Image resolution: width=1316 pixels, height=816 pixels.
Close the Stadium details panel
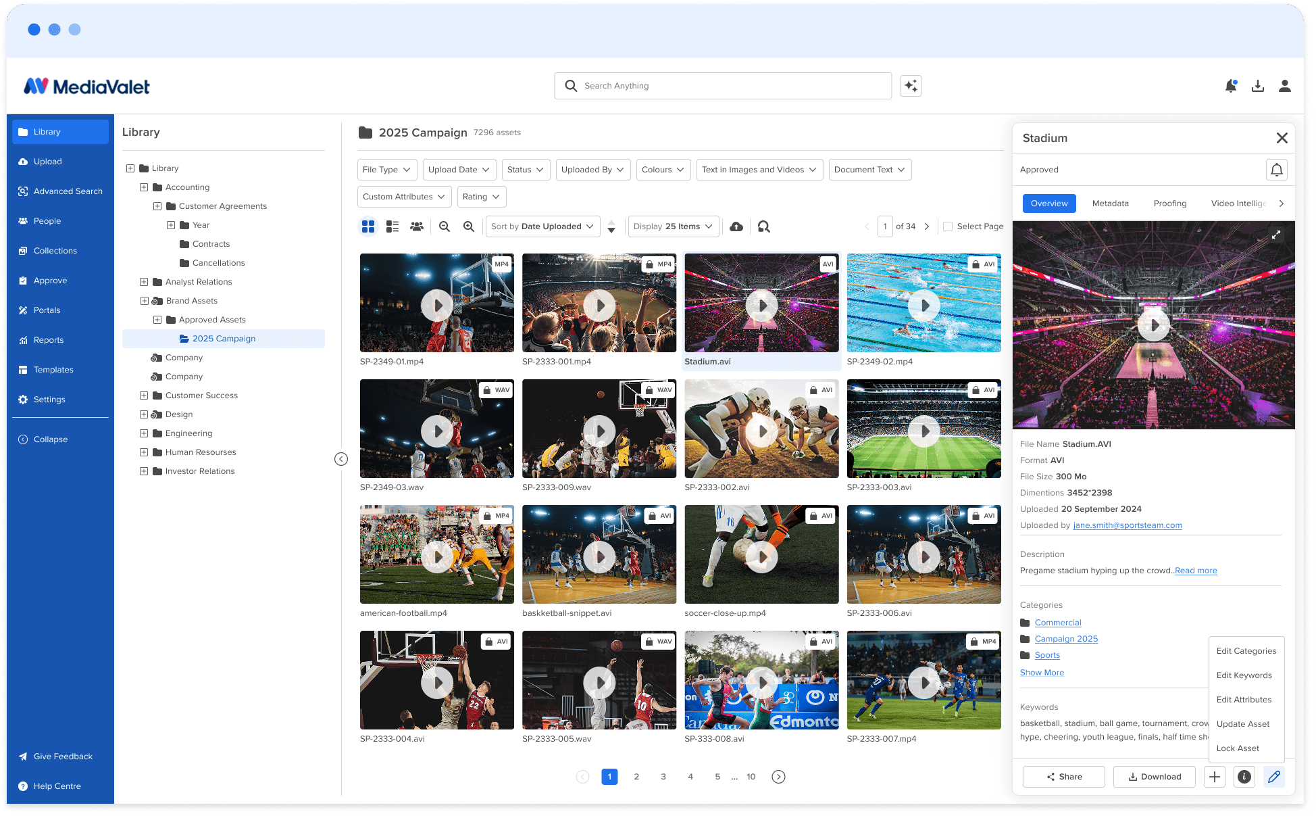[1282, 138]
